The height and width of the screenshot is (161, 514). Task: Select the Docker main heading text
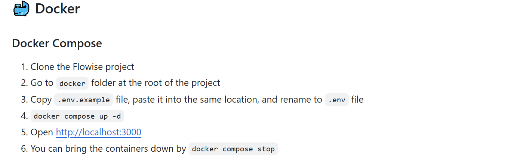pos(58,9)
